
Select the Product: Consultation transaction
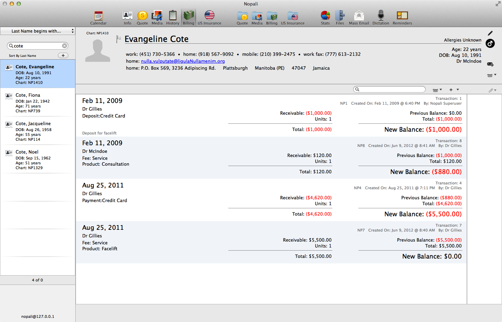coord(271,158)
